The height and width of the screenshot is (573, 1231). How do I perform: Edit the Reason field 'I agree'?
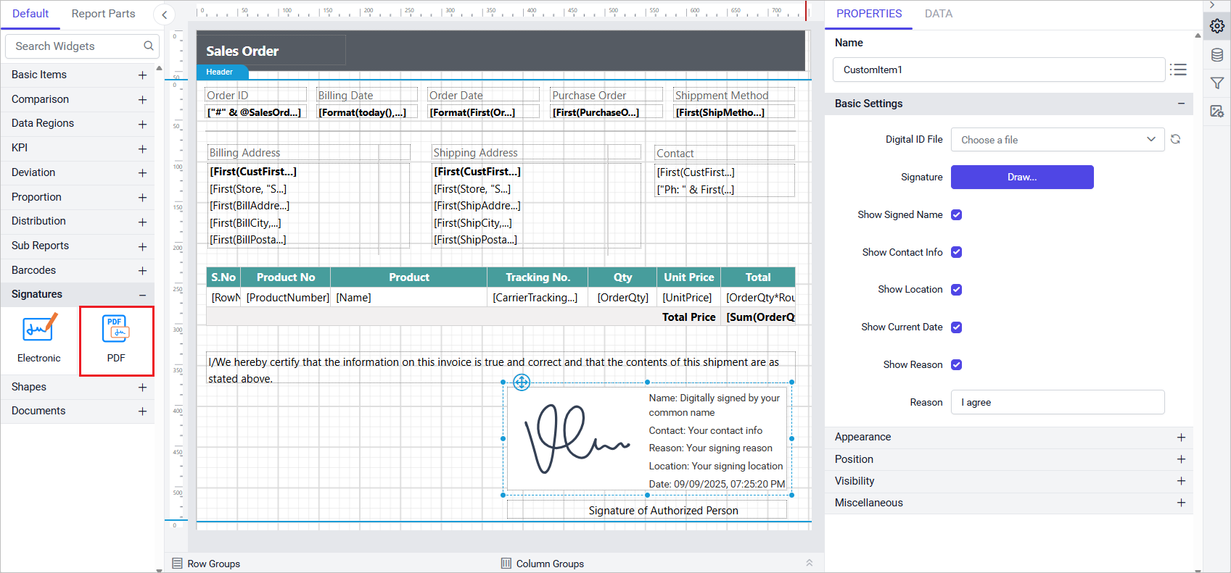pyautogui.click(x=1058, y=402)
